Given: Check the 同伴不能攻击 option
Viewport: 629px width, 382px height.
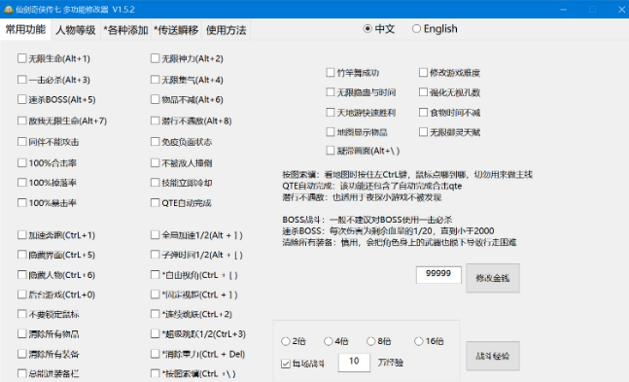Looking at the screenshot, I should [22, 142].
